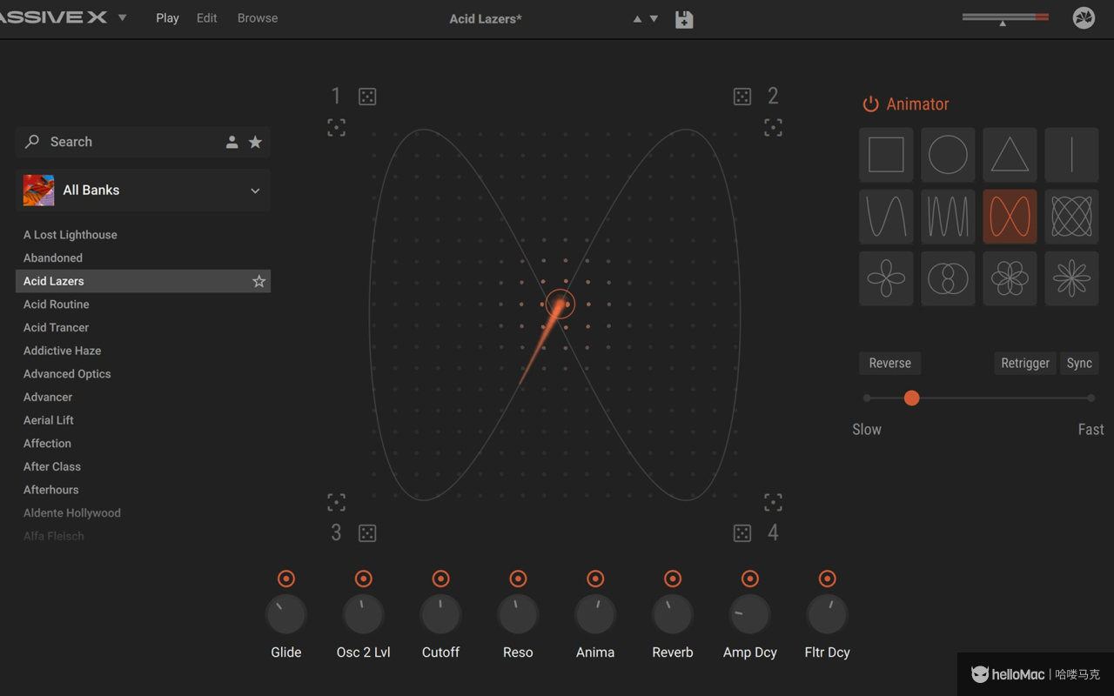Viewport: 1114px width, 696px height.
Task: Capture snapshot for corner 2
Action: tap(773, 128)
